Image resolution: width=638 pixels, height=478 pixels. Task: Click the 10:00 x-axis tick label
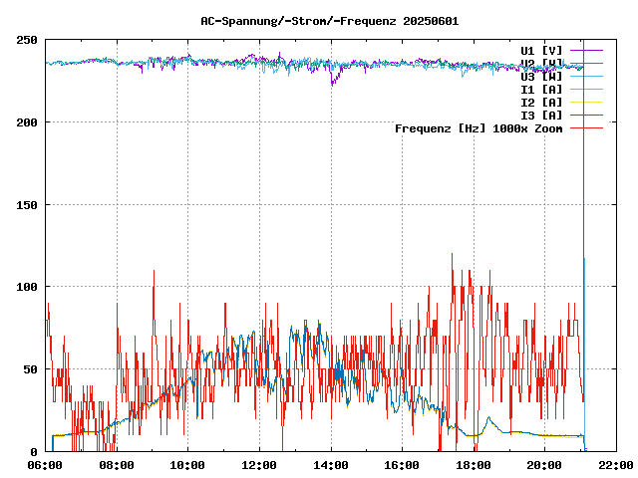point(188,465)
